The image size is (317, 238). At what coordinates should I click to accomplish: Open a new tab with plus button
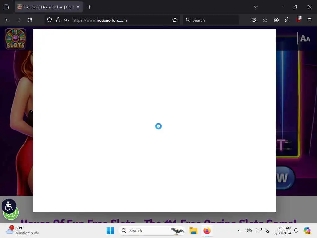[x=89, y=7]
